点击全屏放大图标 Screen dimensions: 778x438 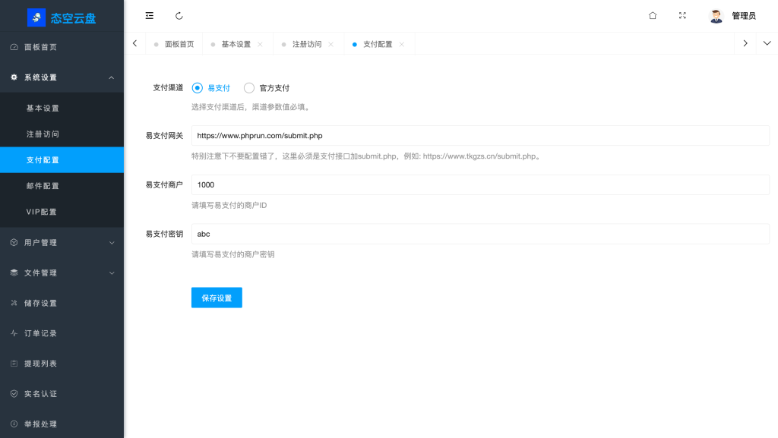(x=682, y=15)
